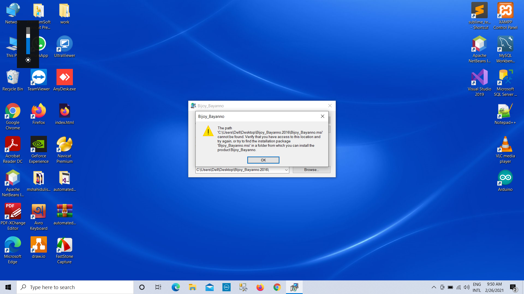The width and height of the screenshot is (524, 294).
Task: Select the GeForce Experience shortcut
Action: pyautogui.click(x=38, y=150)
